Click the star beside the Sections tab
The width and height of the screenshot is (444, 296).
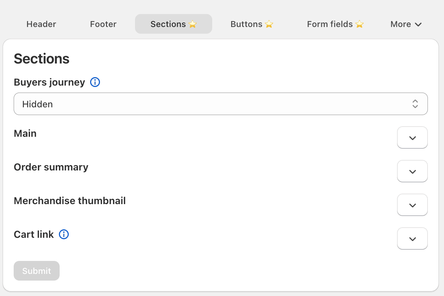[x=193, y=24]
